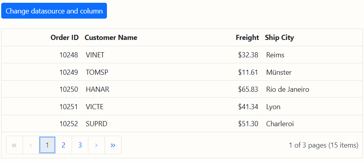Click Ship City column header
The width and height of the screenshot is (364, 161).
point(279,38)
